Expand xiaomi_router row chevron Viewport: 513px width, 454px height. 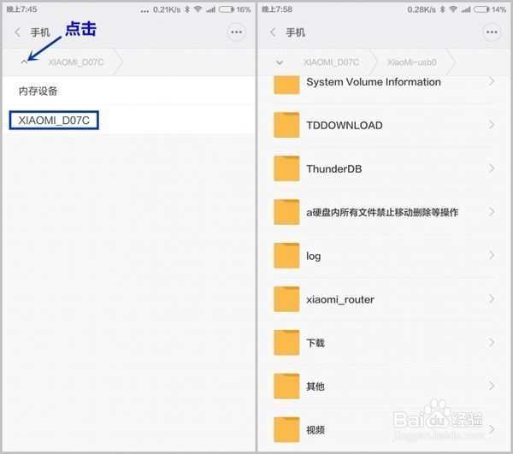[x=492, y=298]
